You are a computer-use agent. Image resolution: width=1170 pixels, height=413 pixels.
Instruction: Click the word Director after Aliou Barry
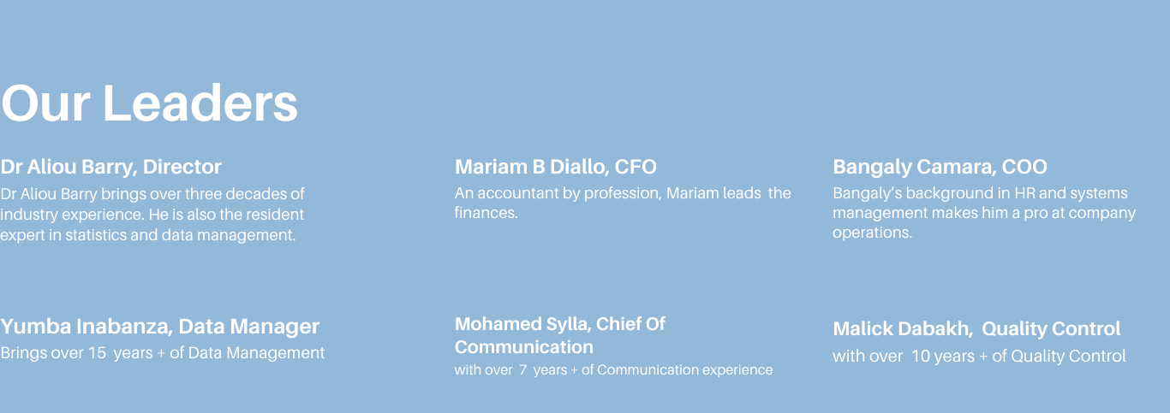[x=182, y=167]
